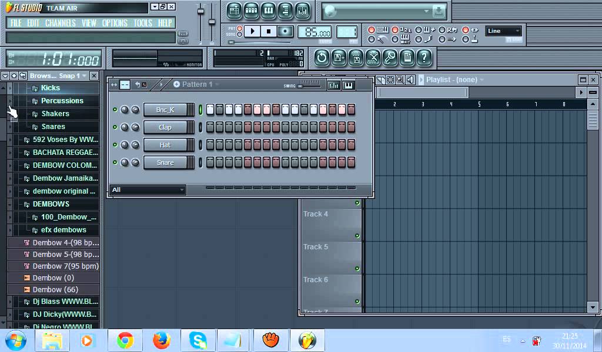The image size is (602, 352).
Task: Toggle the first step of Snare row
Action: click(x=210, y=163)
